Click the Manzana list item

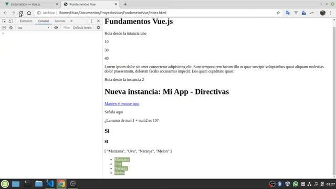(122, 160)
